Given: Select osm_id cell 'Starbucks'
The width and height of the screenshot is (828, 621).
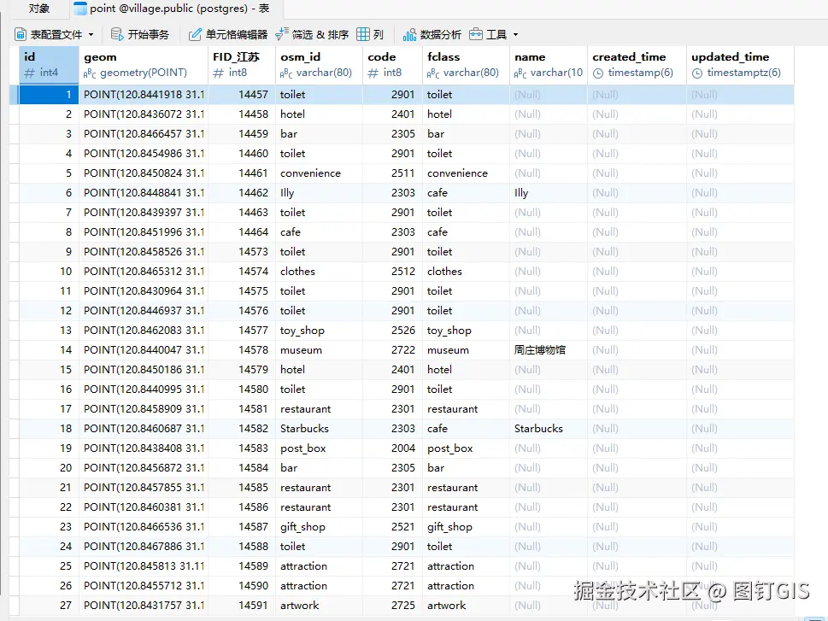Looking at the screenshot, I should point(319,429).
